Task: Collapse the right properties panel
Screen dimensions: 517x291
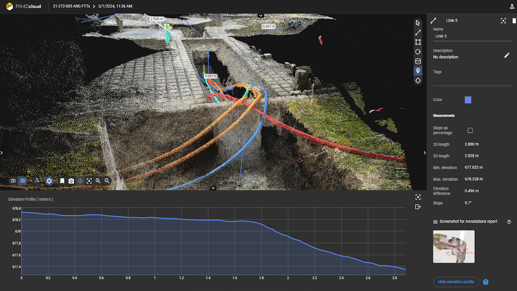Action: point(425,153)
